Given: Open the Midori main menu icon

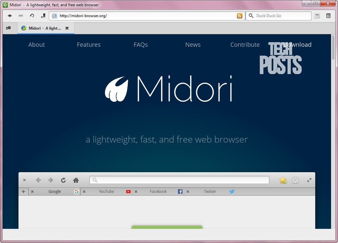Looking at the screenshot, I should tap(328, 16).
